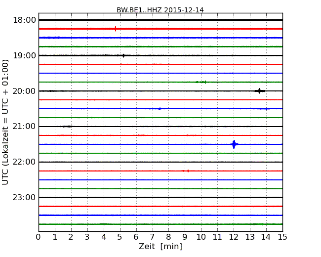Select the 21:00 time label
This screenshot has width=321, height=257.
24,127
